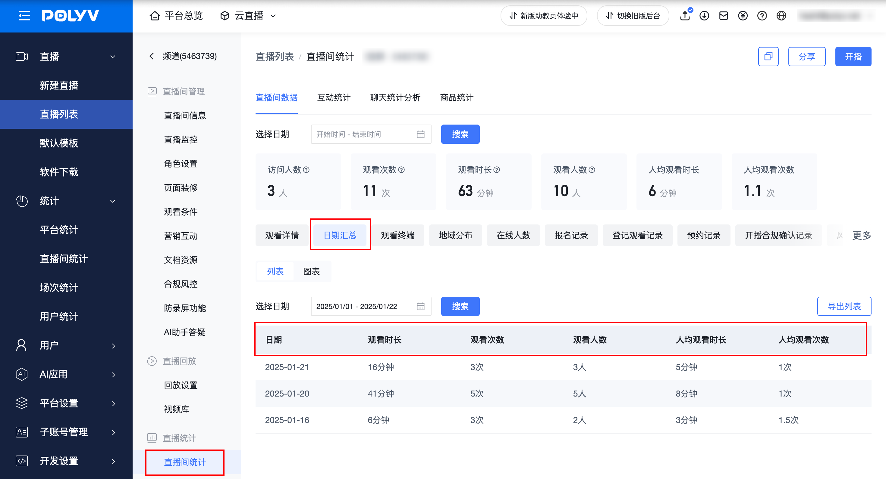886x479 pixels.
Task: Click the yen billing icon
Action: (x=743, y=16)
